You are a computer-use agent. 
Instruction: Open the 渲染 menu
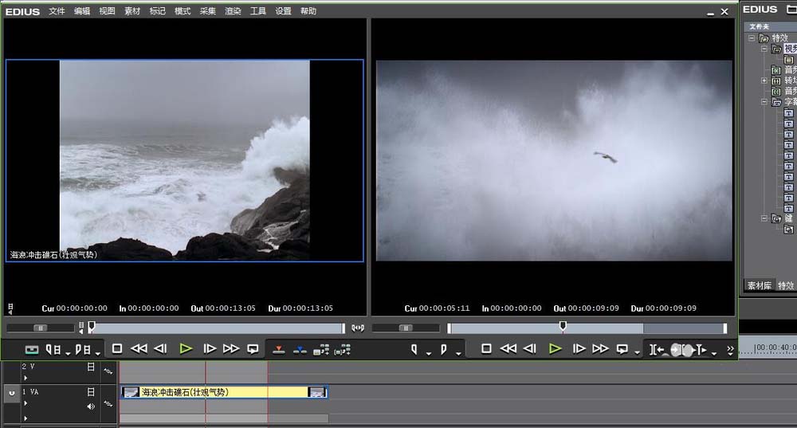point(233,11)
